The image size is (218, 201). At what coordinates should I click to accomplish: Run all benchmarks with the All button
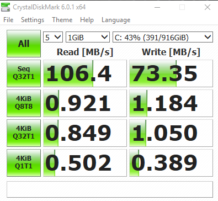pos(24,44)
